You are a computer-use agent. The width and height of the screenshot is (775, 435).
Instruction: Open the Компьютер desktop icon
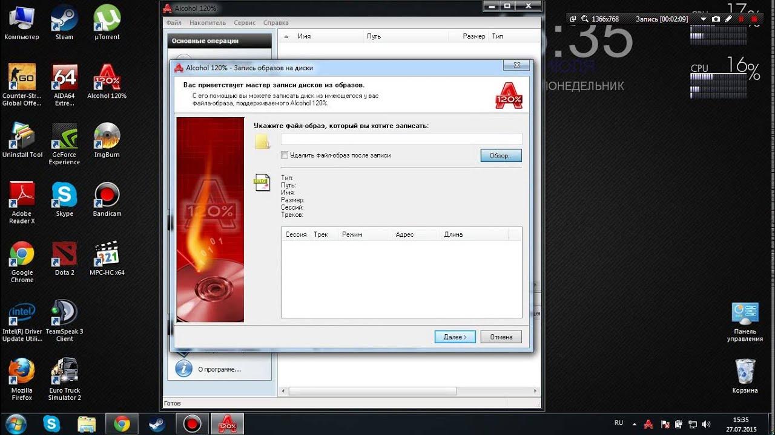(22, 23)
